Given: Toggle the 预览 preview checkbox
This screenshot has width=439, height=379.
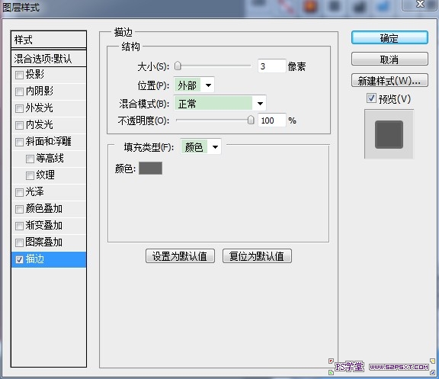Looking at the screenshot, I should tap(371, 98).
